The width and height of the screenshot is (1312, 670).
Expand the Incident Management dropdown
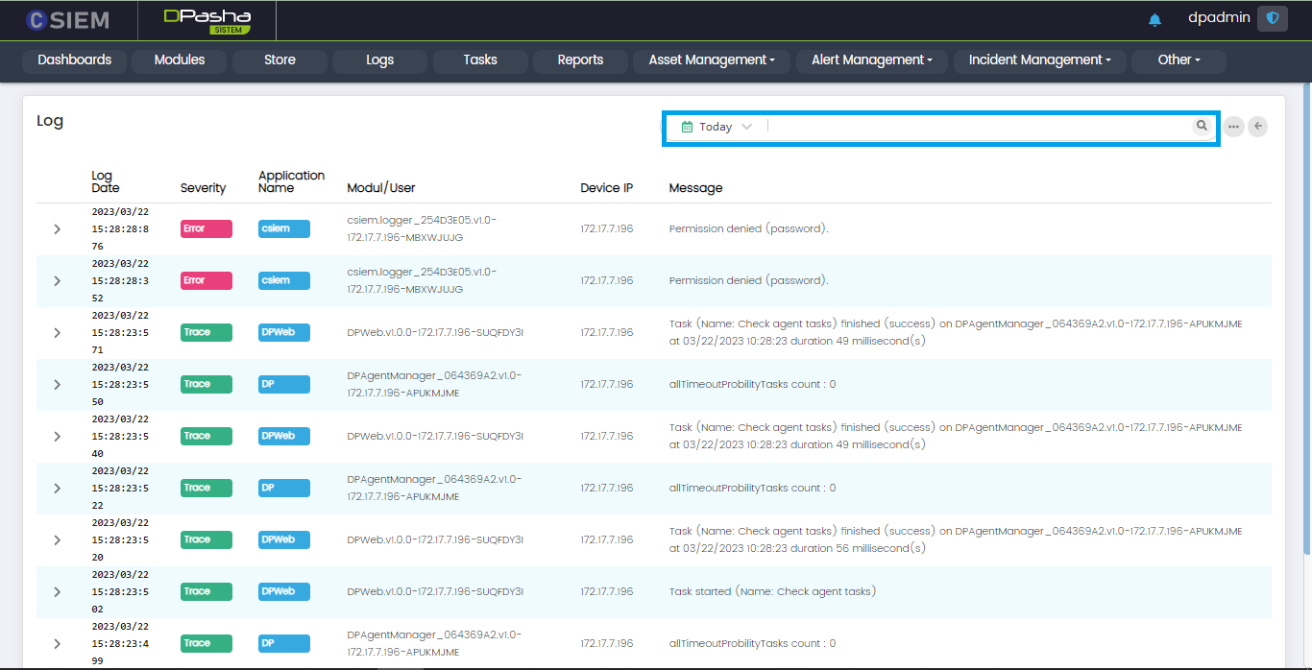(x=1039, y=60)
